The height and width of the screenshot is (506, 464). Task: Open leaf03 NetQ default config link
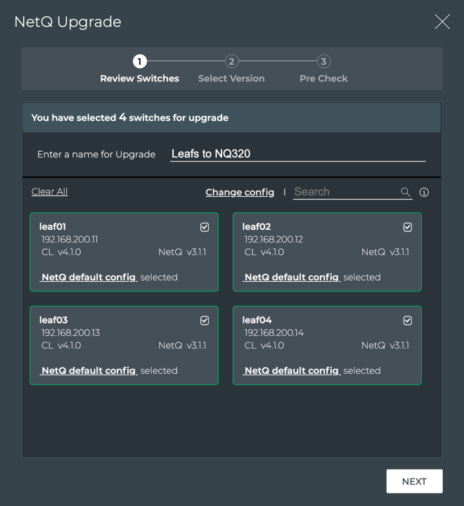click(89, 370)
